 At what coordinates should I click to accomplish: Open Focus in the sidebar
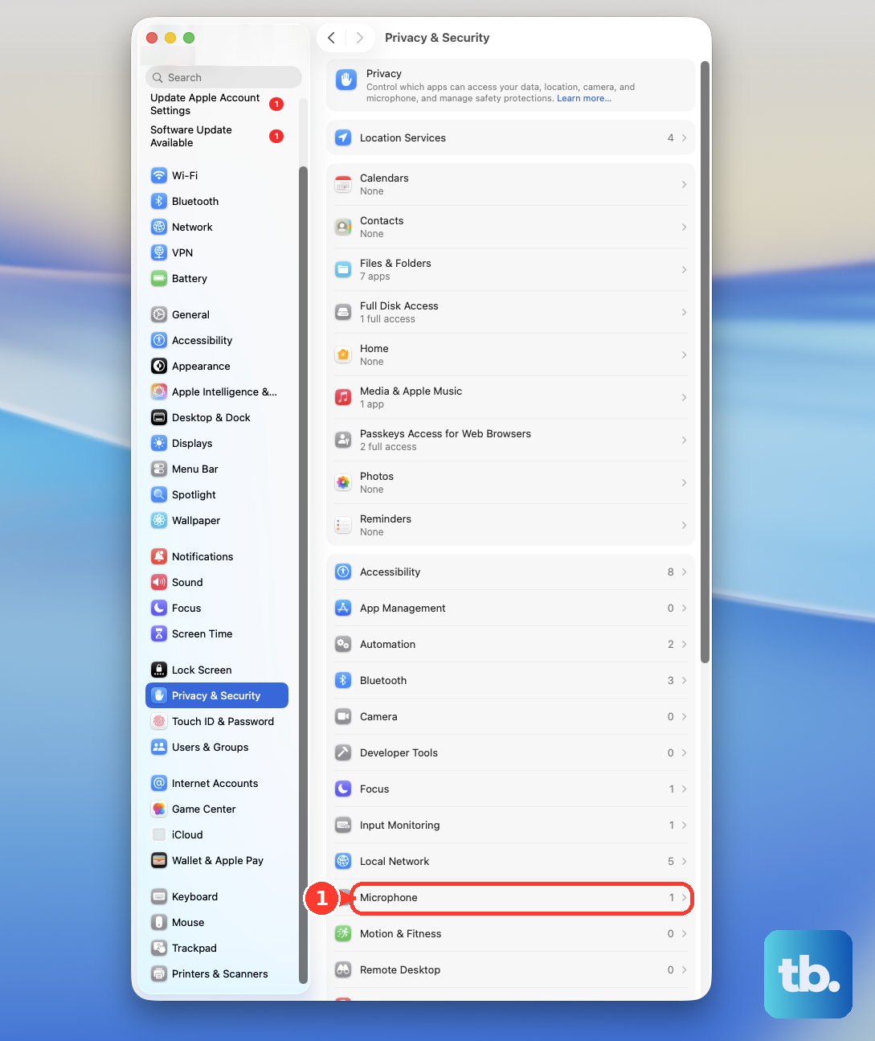(217, 608)
